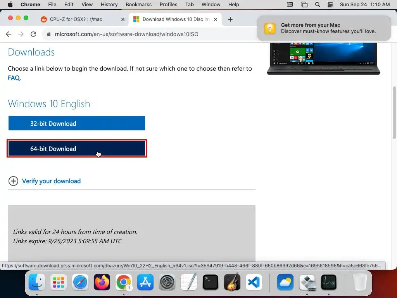Click the 64-bit Download button
The width and height of the screenshot is (397, 298).
(77, 149)
